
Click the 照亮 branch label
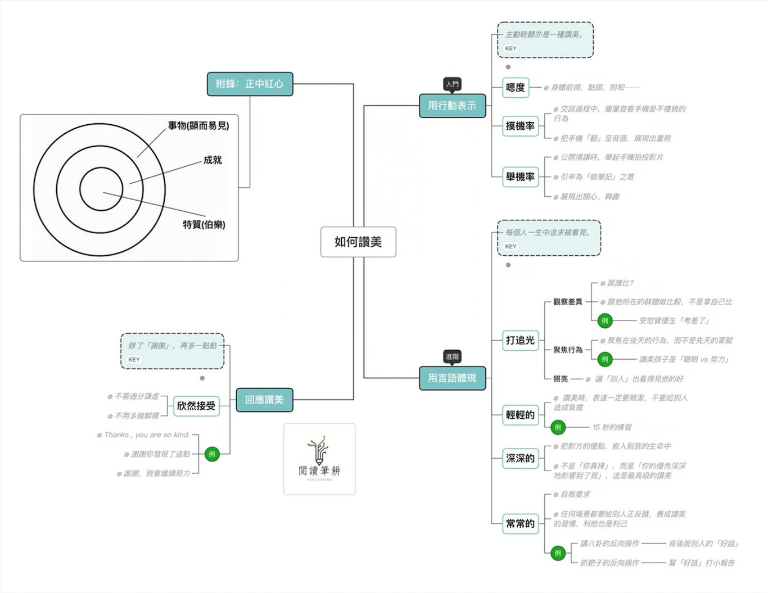(x=560, y=379)
